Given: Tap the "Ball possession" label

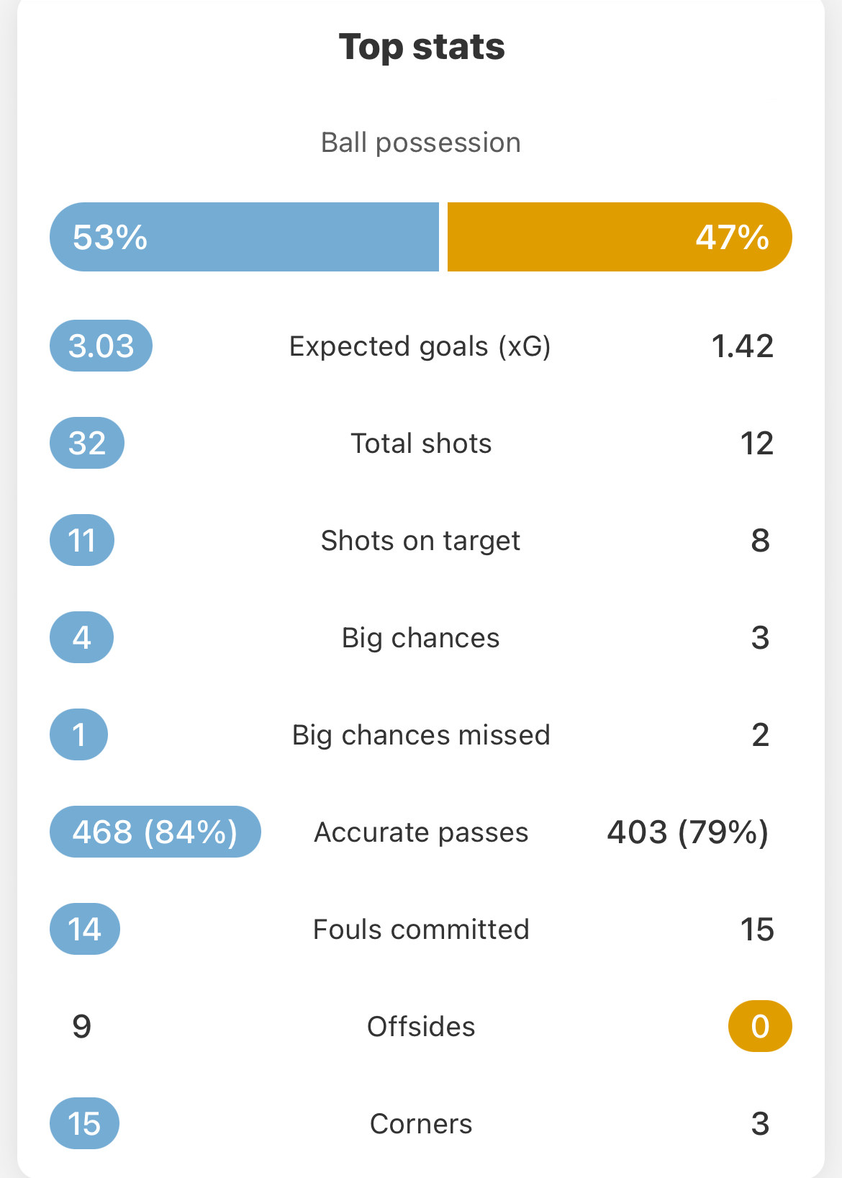Looking at the screenshot, I should click(421, 143).
